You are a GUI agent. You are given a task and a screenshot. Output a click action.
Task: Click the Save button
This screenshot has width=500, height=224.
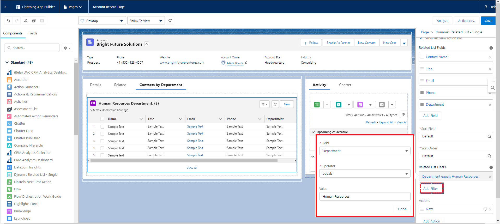489,21
